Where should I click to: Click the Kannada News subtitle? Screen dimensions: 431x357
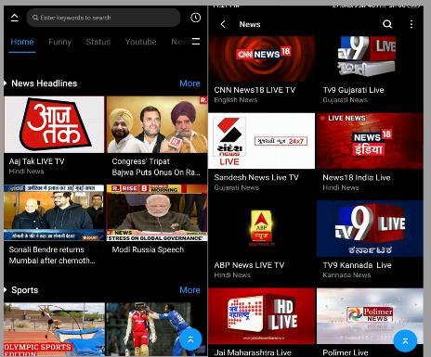[x=346, y=275]
